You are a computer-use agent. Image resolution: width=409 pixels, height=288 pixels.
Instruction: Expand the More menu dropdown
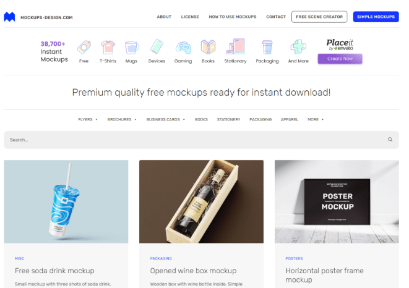(316, 119)
